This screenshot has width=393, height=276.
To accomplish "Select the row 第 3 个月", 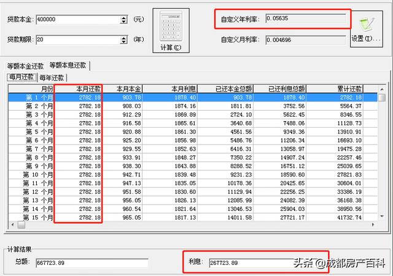I will [x=193, y=115].
